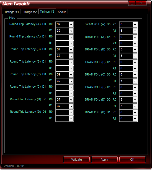Close the Mem TweakIt window
This screenshot has height=170, width=152.
pyautogui.click(x=141, y=3)
